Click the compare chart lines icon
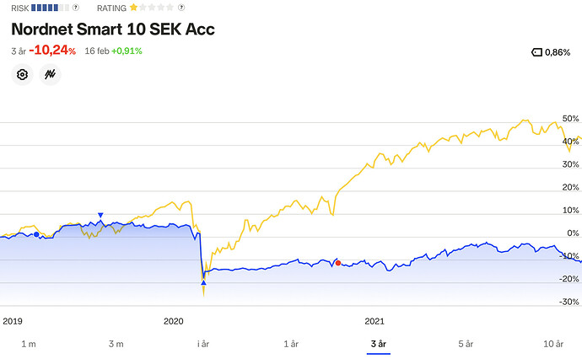 51,75
